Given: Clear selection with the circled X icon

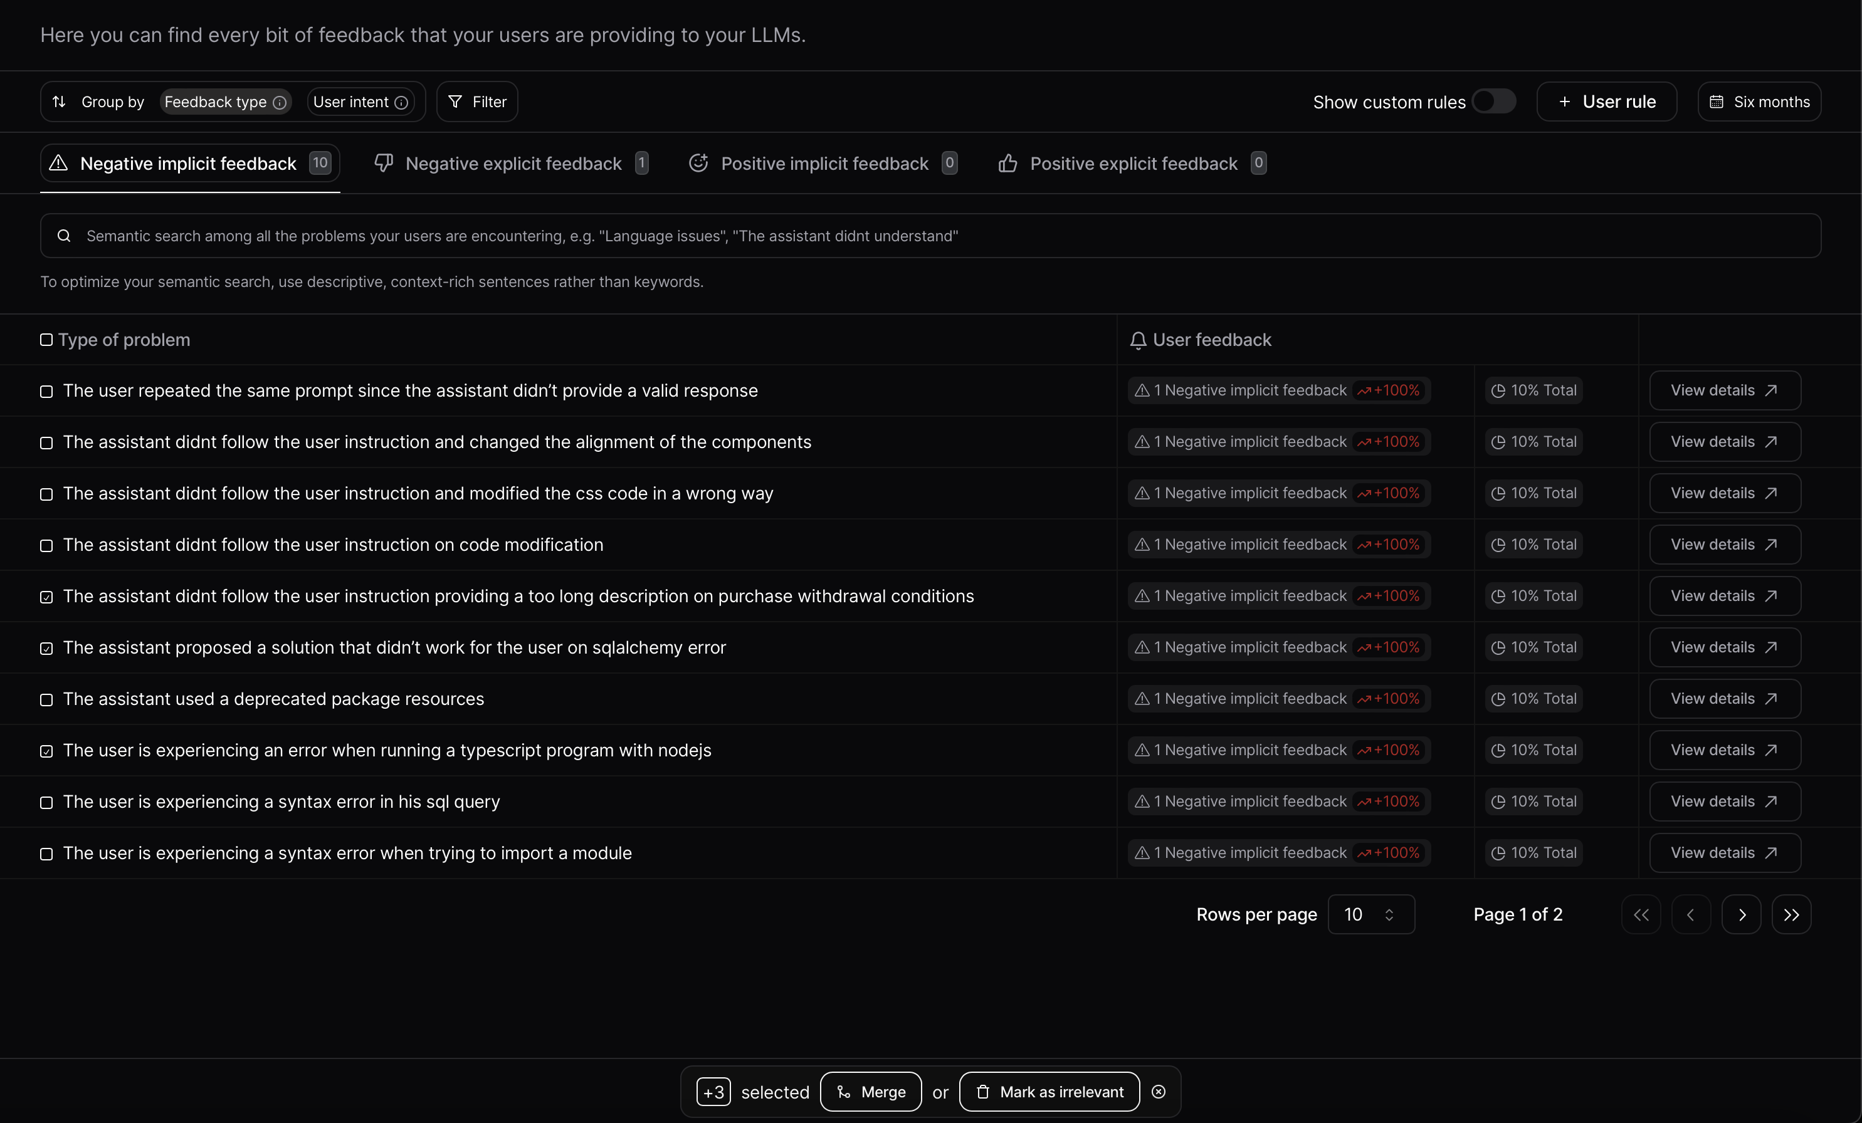Looking at the screenshot, I should click(x=1159, y=1091).
